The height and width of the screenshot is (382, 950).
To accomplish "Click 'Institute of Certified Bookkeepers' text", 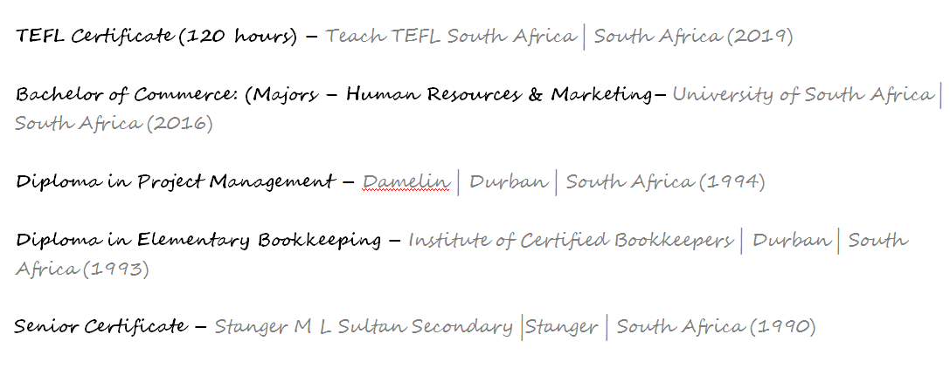I will pos(571,240).
